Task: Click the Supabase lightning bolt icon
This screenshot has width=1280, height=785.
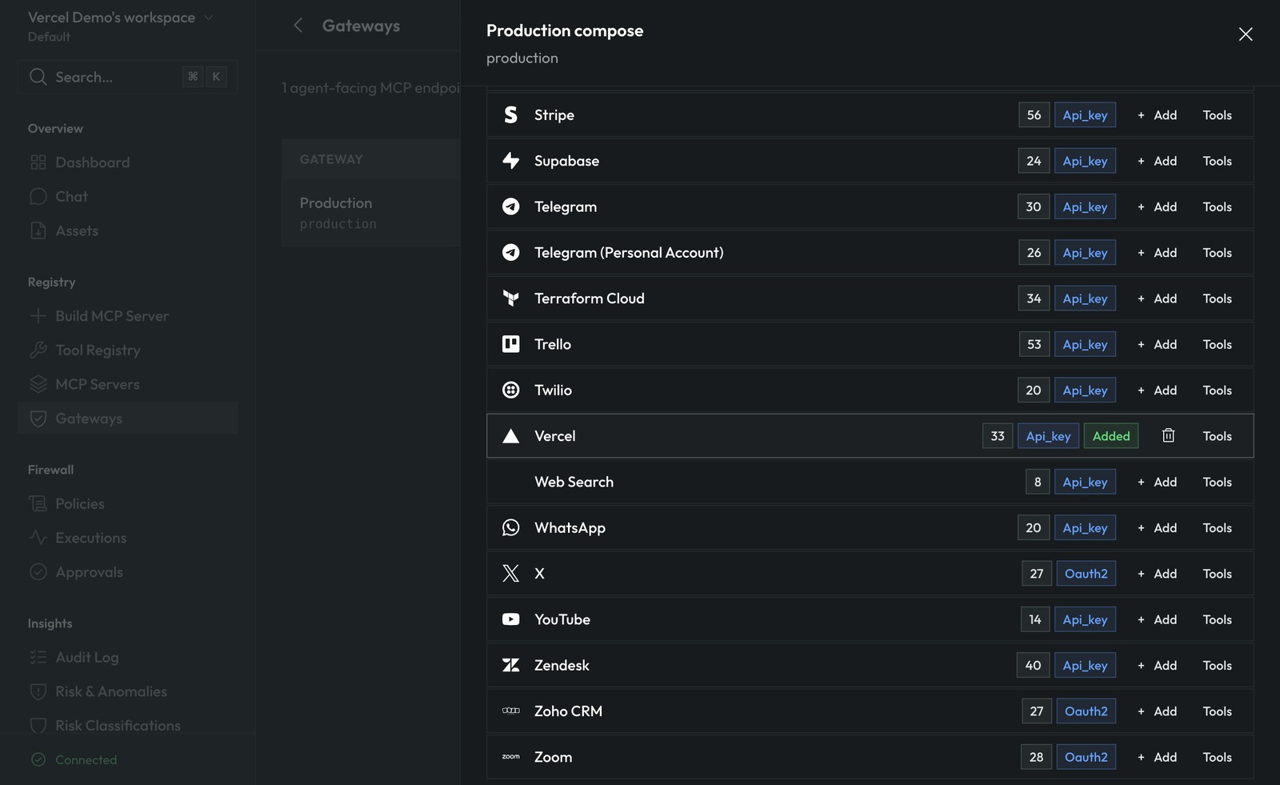Action: (510, 161)
